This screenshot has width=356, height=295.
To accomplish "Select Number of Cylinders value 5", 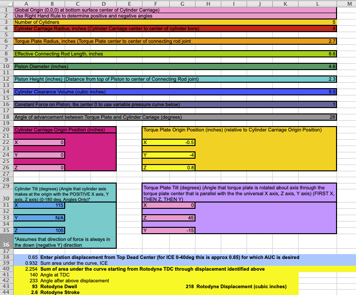I will click(x=334, y=22).
